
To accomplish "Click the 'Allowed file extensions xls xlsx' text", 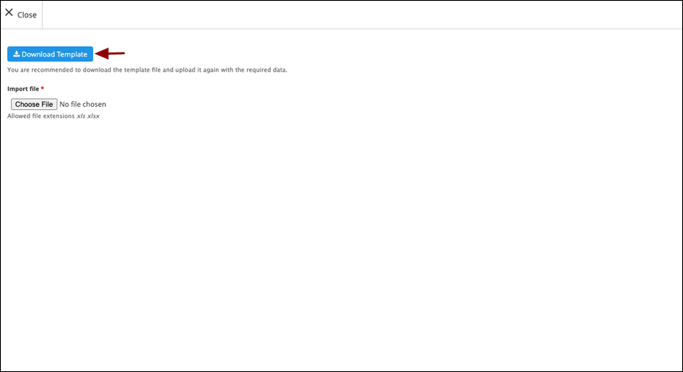I will click(x=53, y=116).
